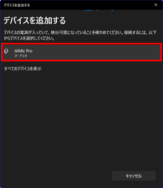Click the second line からデバイスを選択してください
Image resolution: width=163 pixels, height=188 pixels.
(x=29, y=38)
